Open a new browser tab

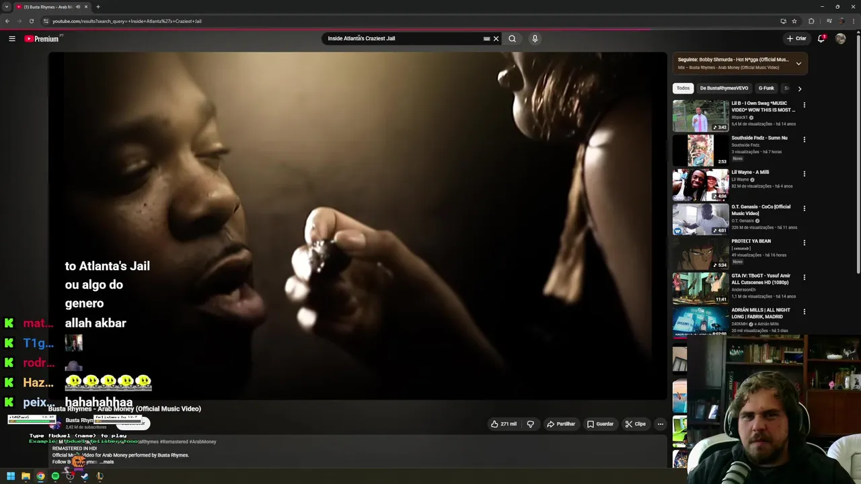click(98, 7)
